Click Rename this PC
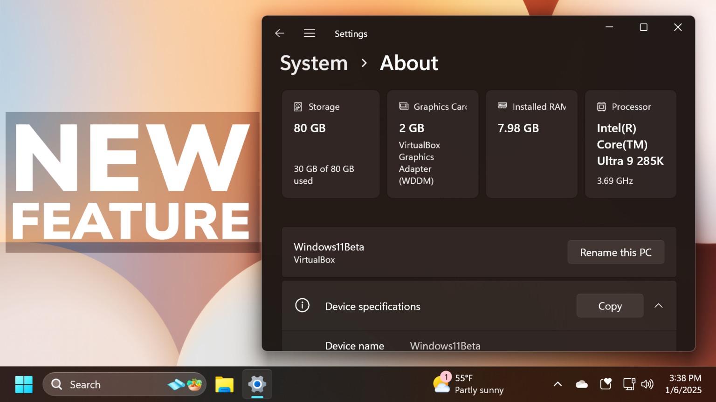 tap(616, 252)
